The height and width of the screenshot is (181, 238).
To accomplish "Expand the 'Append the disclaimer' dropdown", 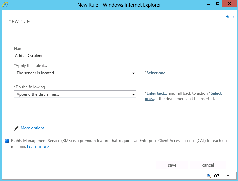I will 75,94.
